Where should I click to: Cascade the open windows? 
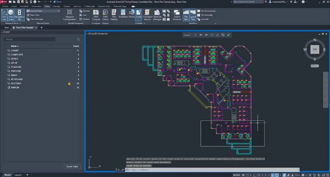pos(203,19)
